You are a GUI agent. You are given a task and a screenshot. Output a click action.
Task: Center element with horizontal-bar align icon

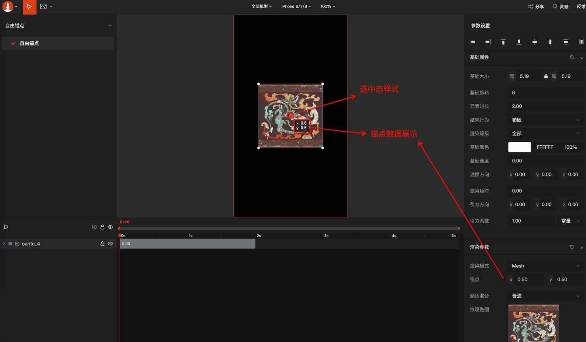pos(535,42)
